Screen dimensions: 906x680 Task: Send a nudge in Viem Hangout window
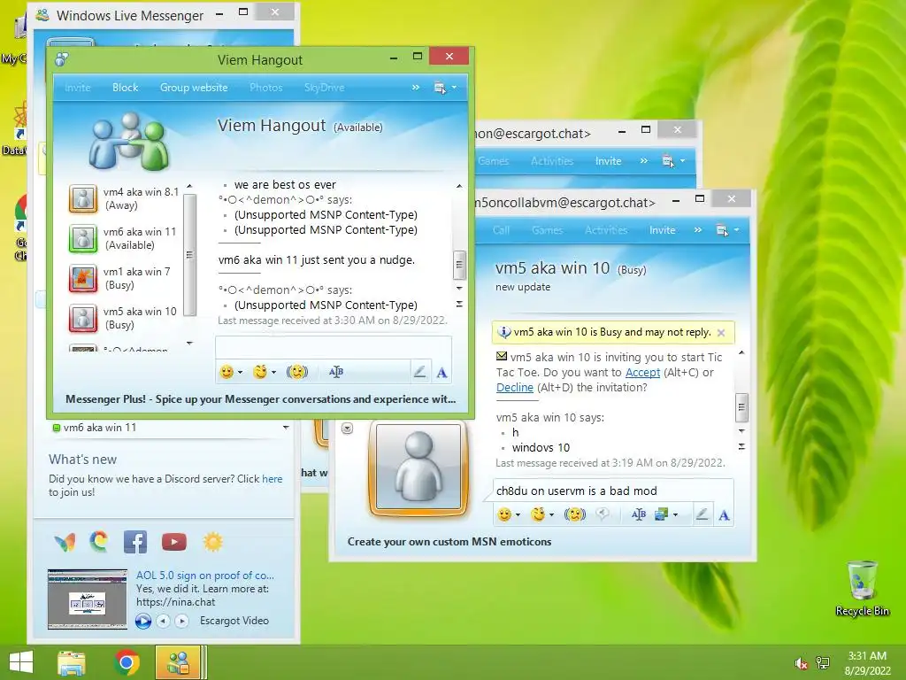pyautogui.click(x=297, y=372)
